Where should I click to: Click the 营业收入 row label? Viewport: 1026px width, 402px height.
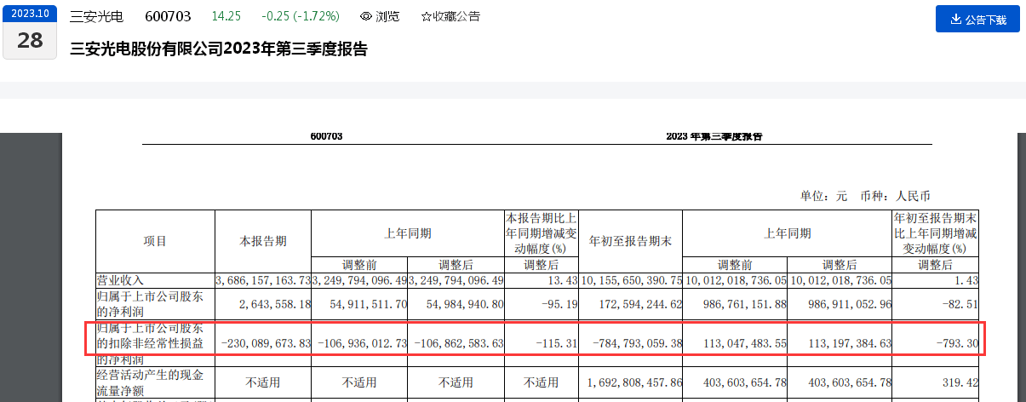pyautogui.click(x=122, y=280)
